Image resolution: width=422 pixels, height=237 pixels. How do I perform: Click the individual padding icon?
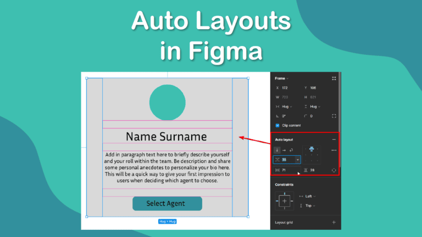334,170
